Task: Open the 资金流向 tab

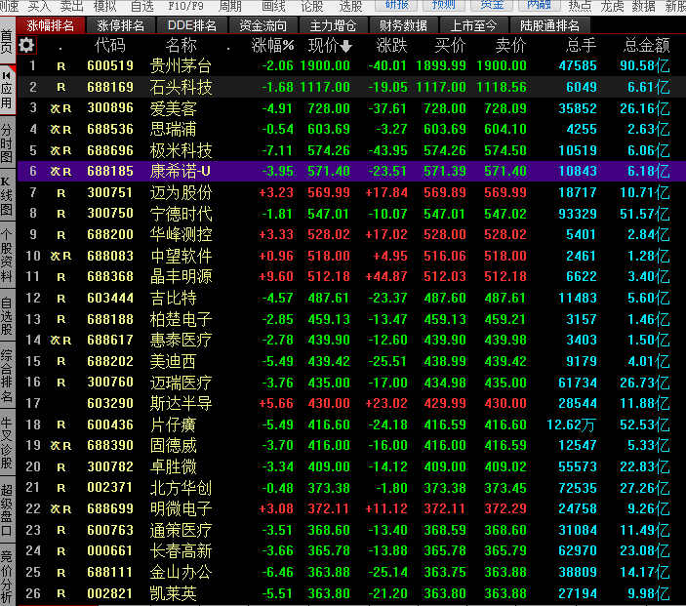Action: tap(262, 25)
